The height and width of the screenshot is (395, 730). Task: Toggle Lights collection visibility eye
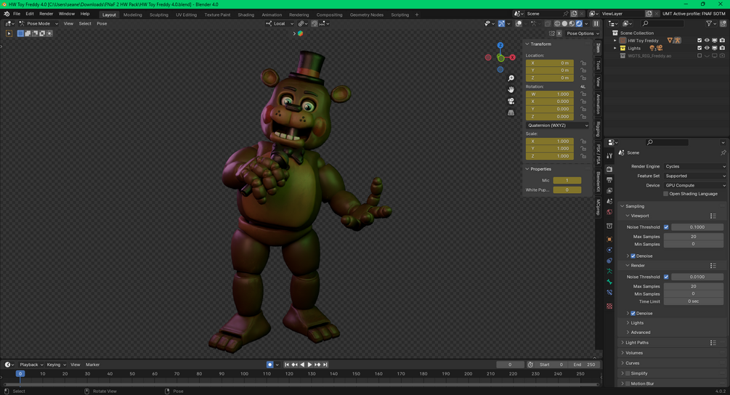coord(707,48)
